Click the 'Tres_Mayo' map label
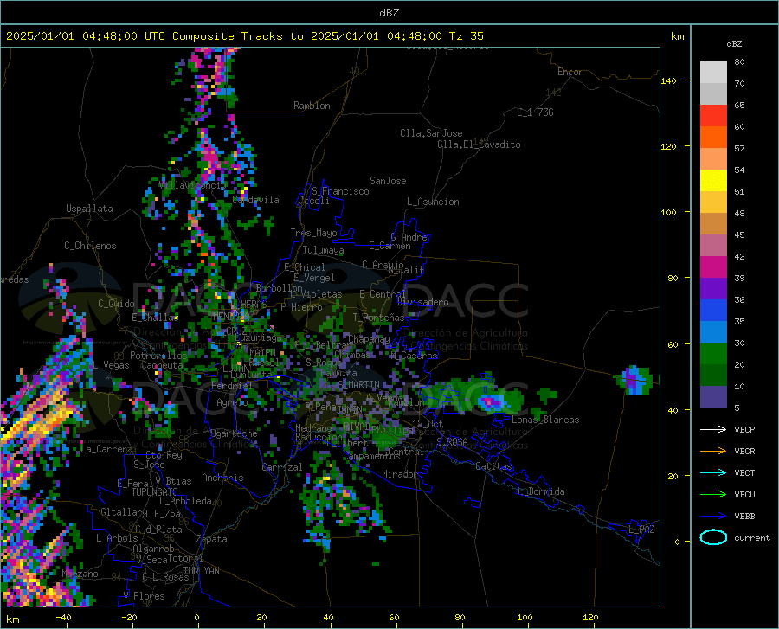The height and width of the screenshot is (629, 779). click(313, 233)
